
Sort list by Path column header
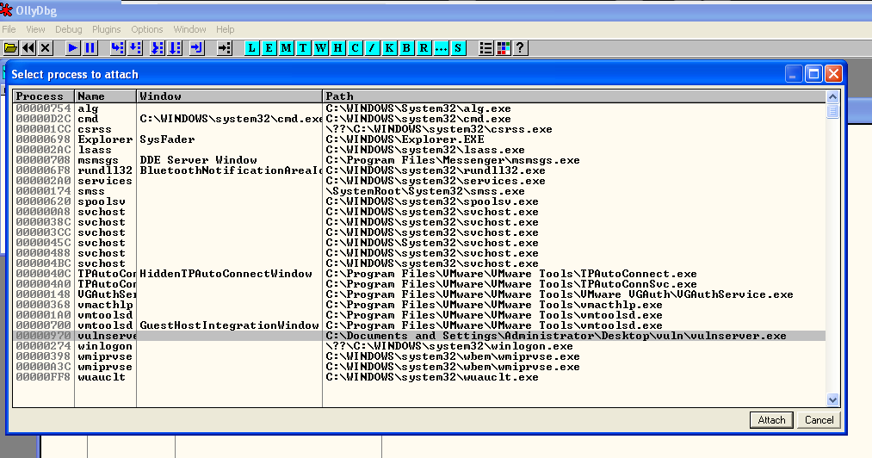573,96
